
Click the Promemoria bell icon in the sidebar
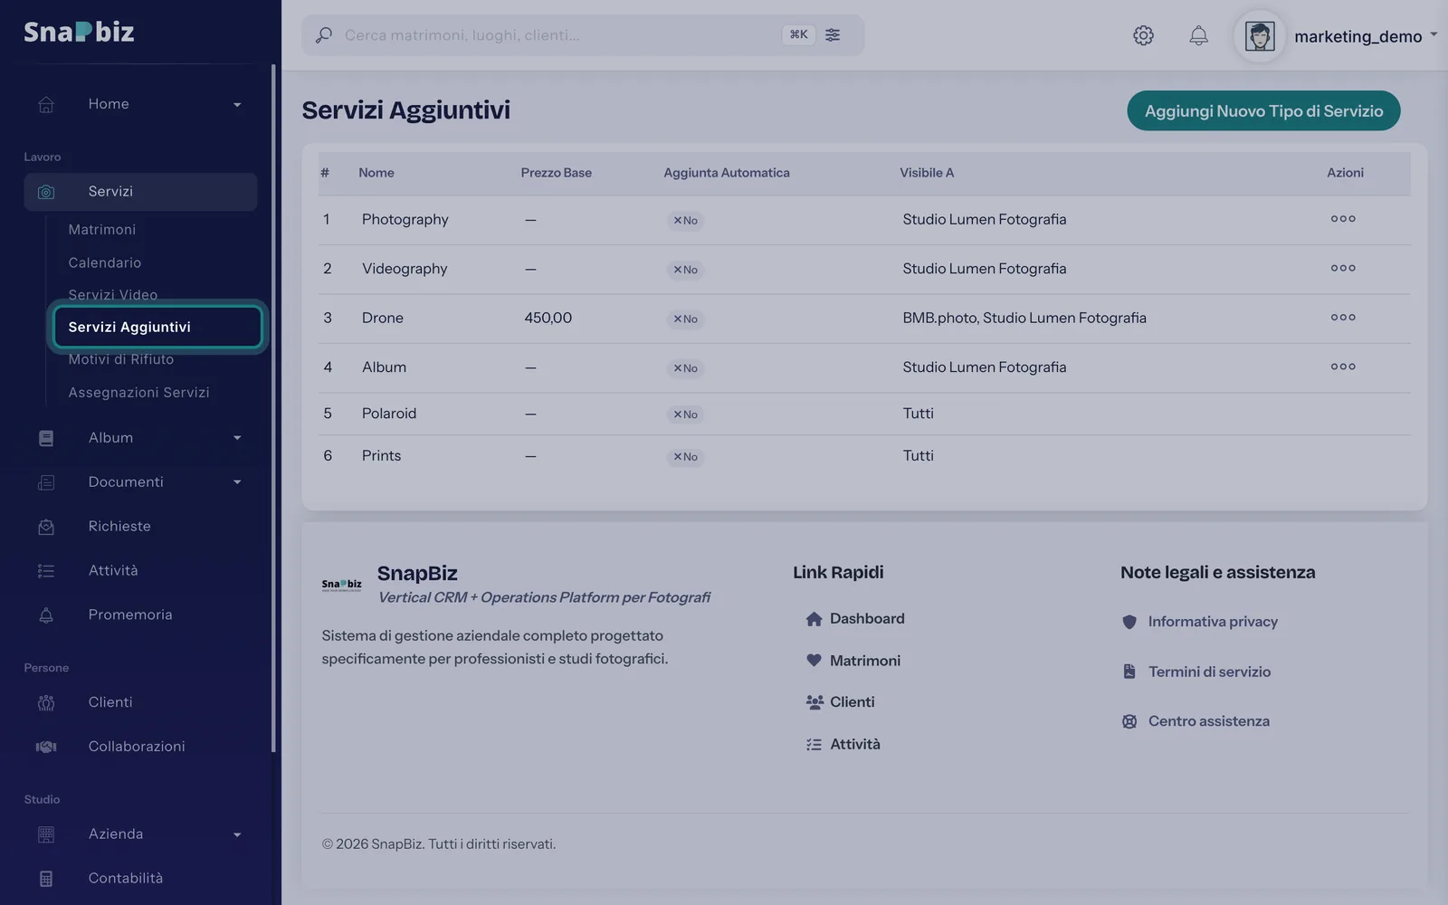tap(46, 615)
